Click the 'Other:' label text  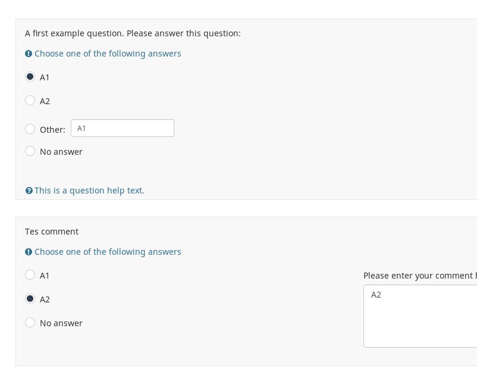[52, 130]
